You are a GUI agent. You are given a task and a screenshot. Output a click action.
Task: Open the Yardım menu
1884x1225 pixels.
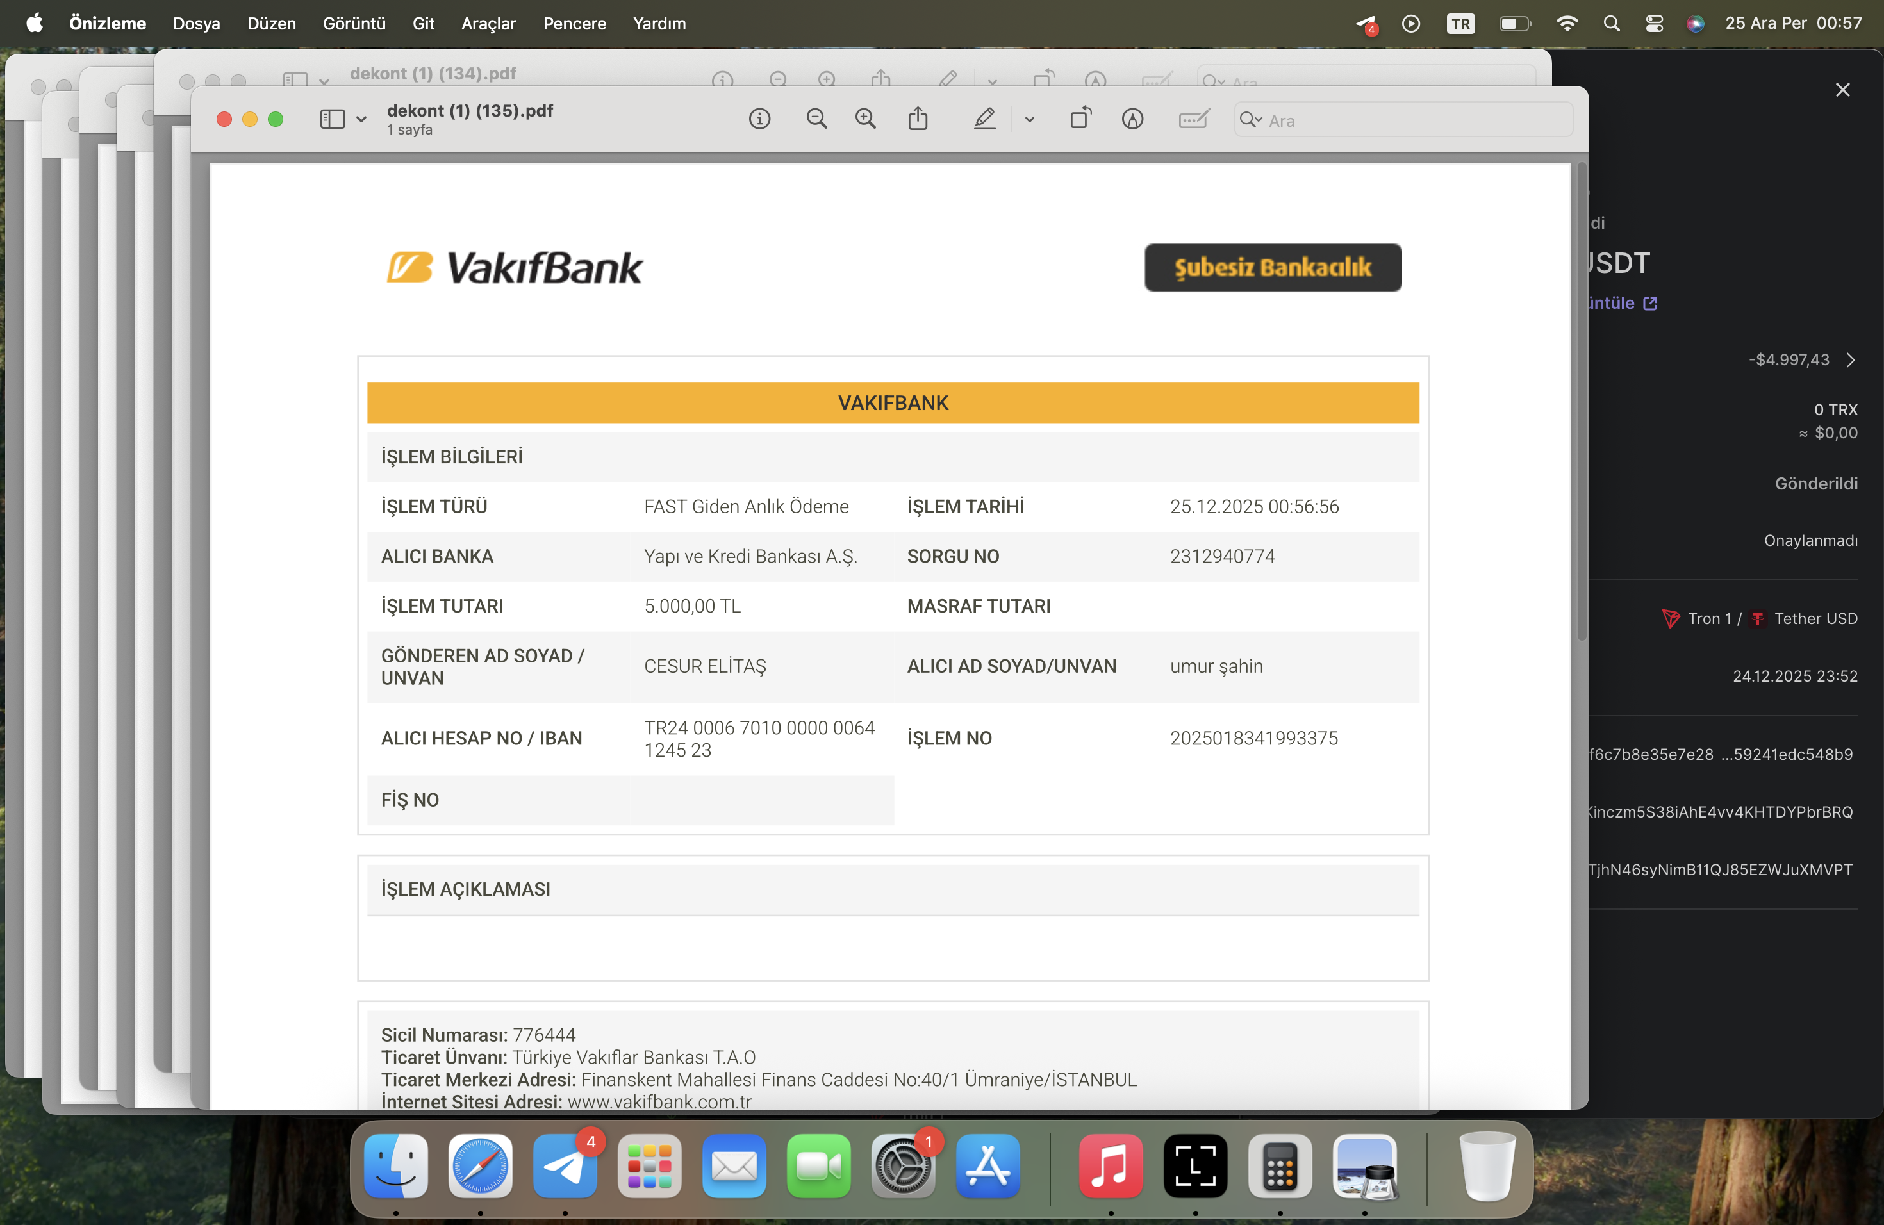pos(659,23)
